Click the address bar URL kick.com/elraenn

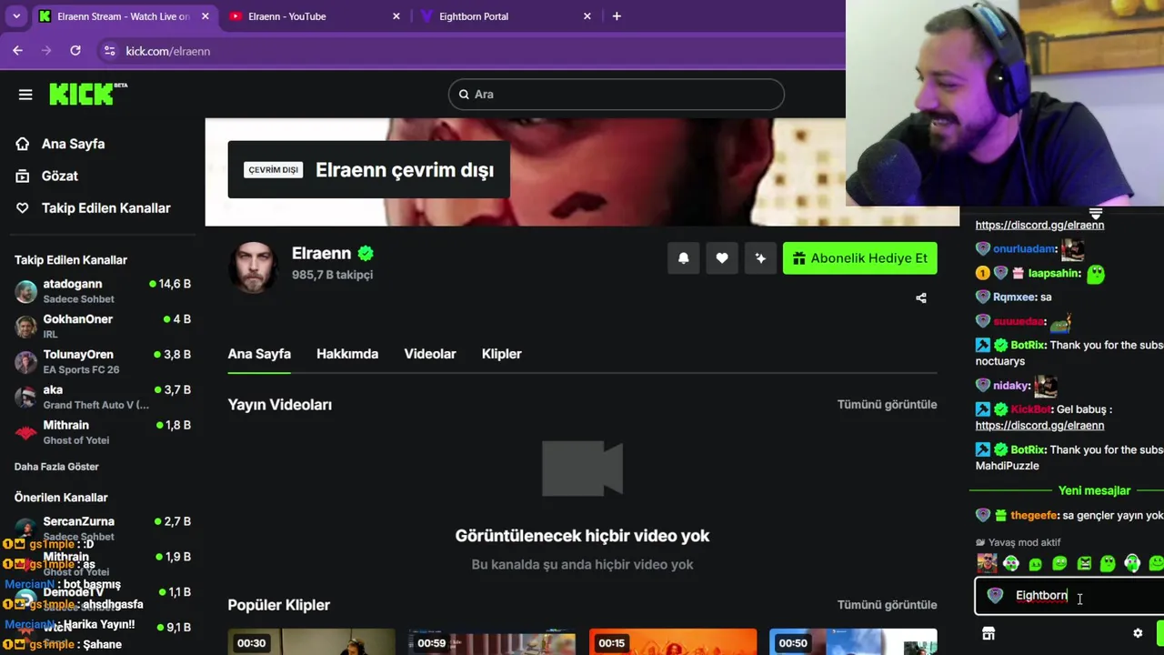(x=168, y=51)
